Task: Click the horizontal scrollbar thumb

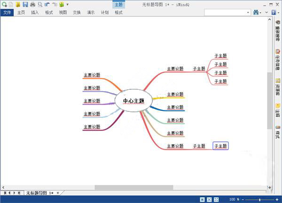Action: tap(134, 187)
